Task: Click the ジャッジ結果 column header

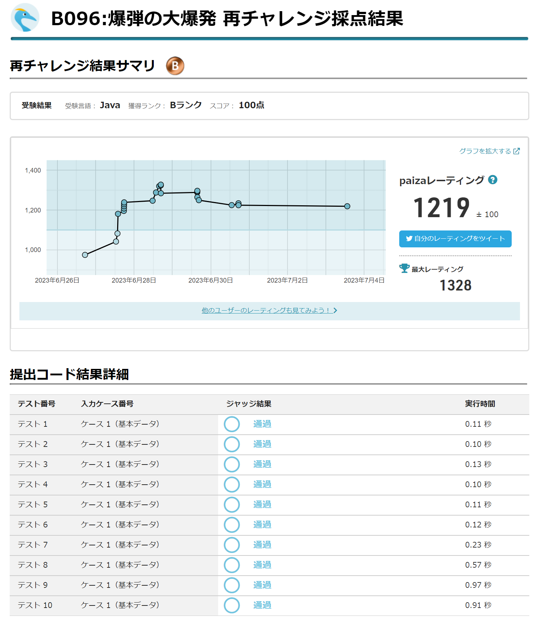Action: pyautogui.click(x=249, y=404)
